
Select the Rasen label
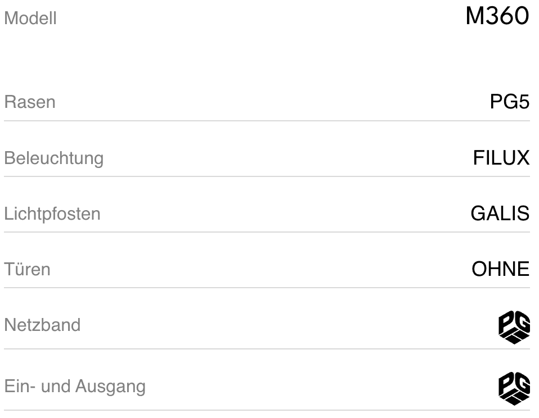[x=30, y=102]
